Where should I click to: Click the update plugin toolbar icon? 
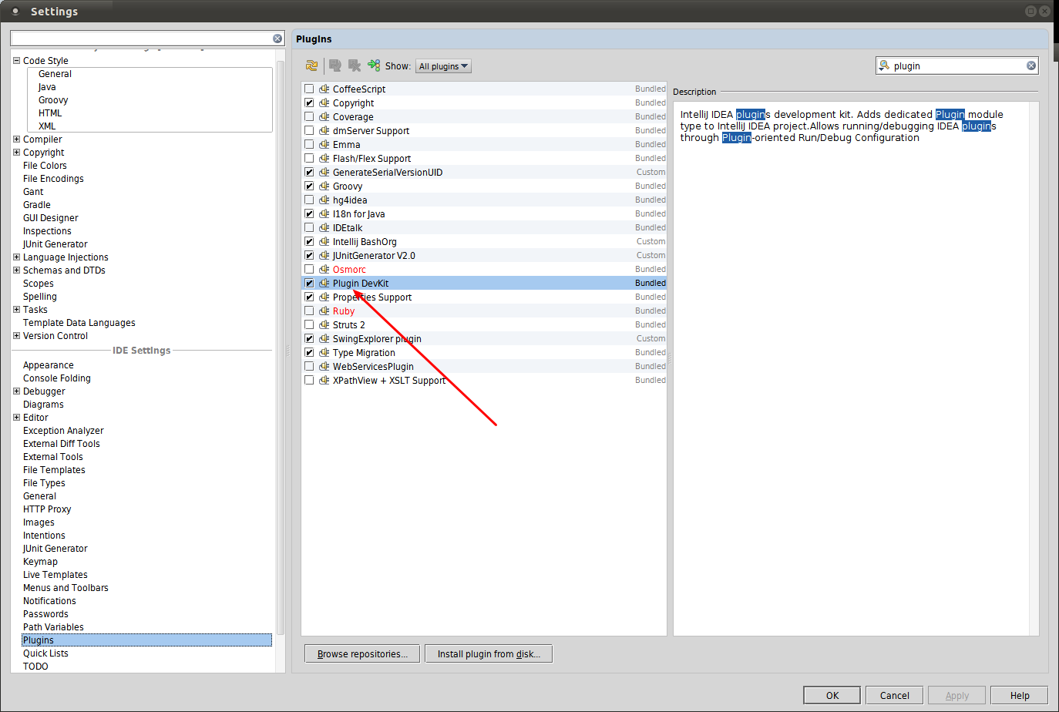pos(335,66)
